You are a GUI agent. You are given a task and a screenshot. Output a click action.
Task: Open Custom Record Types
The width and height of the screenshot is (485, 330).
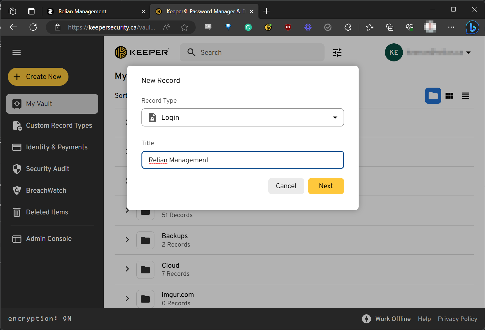pos(52,126)
